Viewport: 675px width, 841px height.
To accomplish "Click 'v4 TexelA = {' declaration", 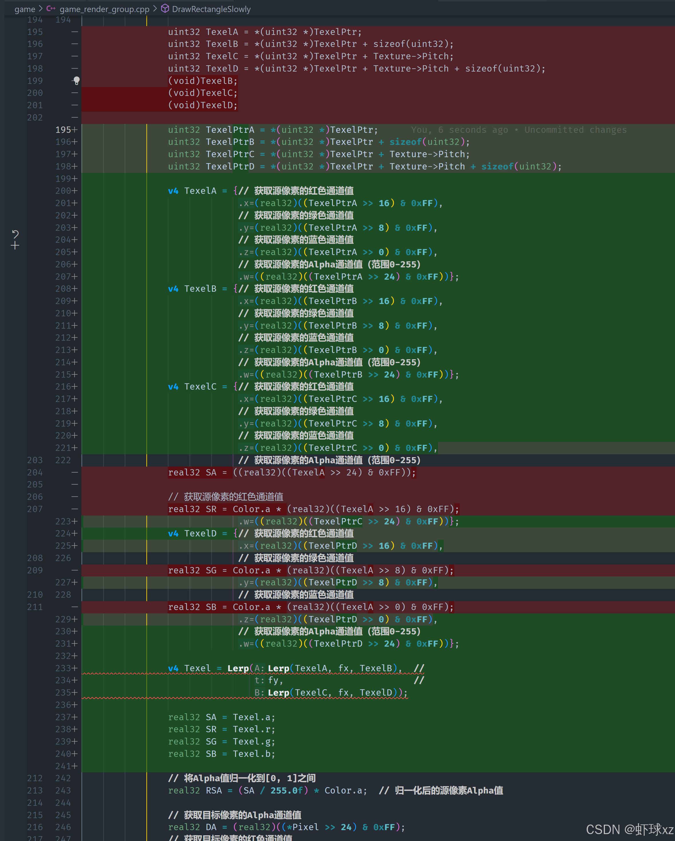I will tap(202, 191).
